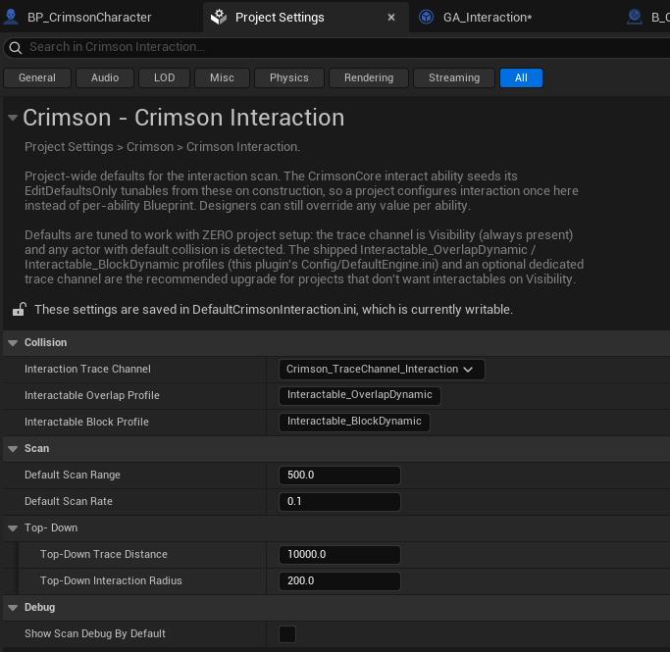Edit the Interactable Block Profile field

[354, 422]
